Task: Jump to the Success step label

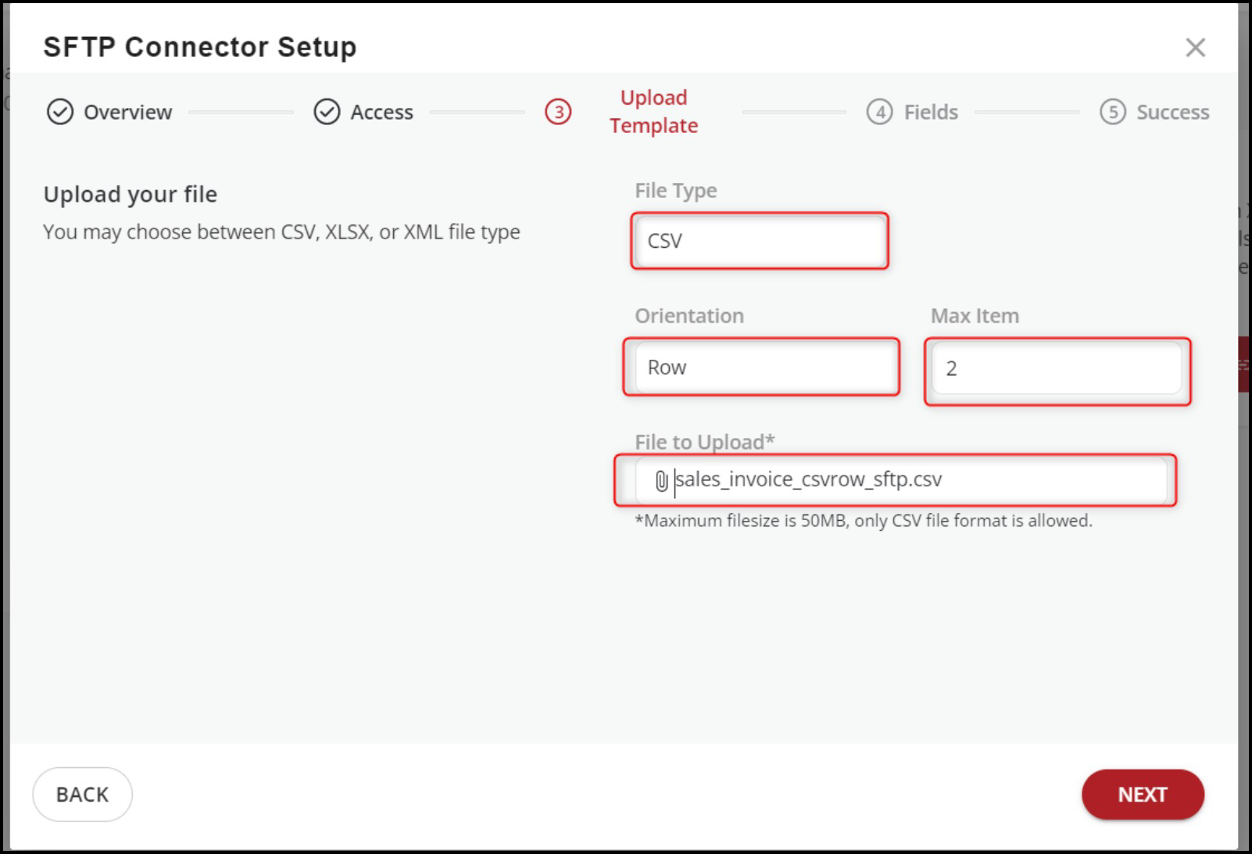Action: pos(1172,112)
